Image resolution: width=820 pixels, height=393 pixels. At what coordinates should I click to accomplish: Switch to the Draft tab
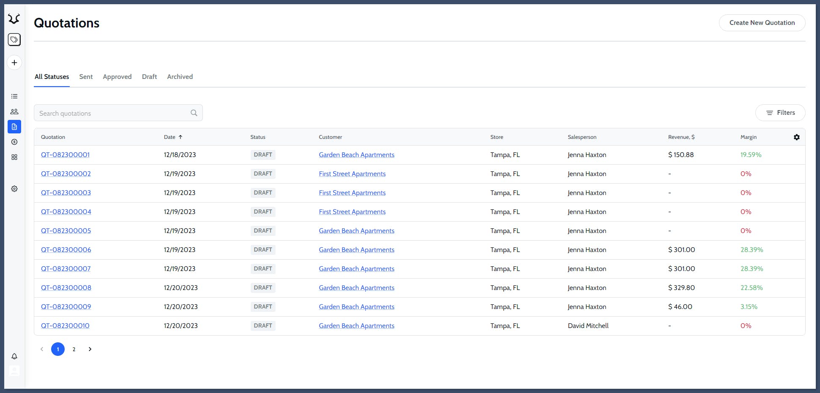149,77
